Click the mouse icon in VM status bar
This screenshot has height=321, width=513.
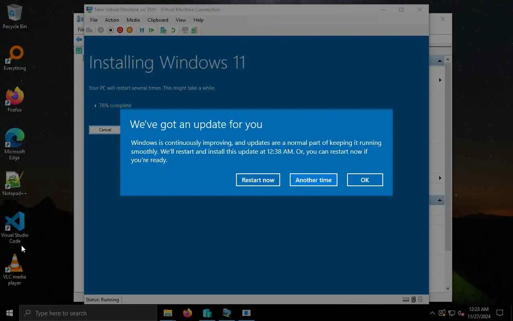tap(414, 299)
